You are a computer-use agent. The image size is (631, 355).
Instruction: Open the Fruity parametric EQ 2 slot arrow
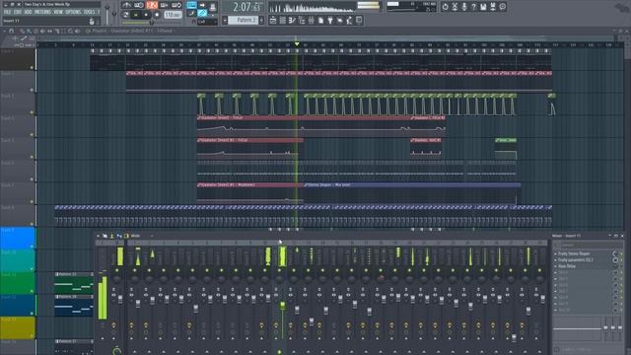[x=555, y=260]
